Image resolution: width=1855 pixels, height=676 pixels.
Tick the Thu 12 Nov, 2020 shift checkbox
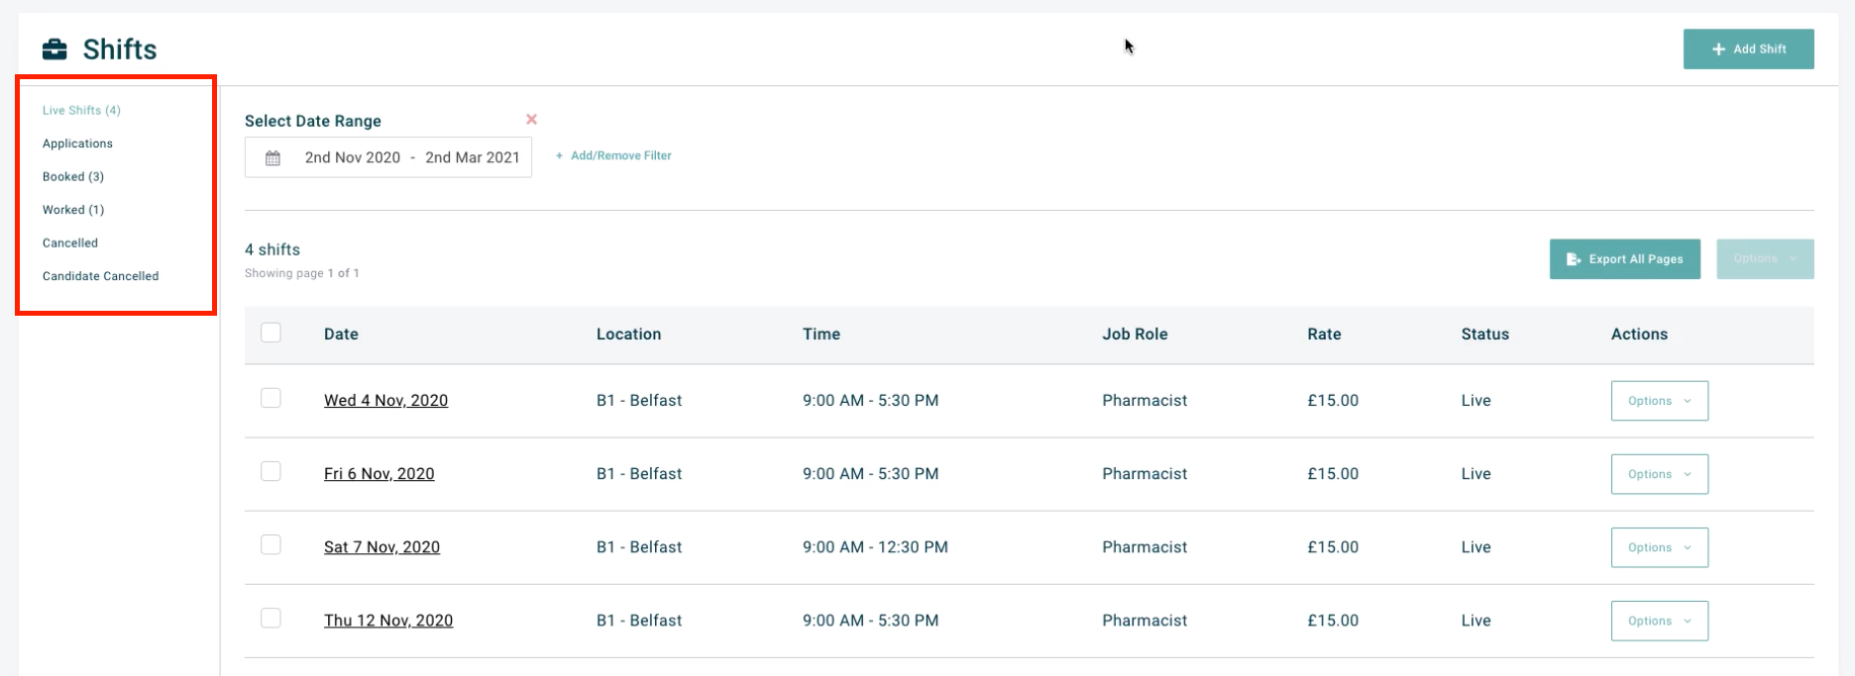(x=271, y=618)
